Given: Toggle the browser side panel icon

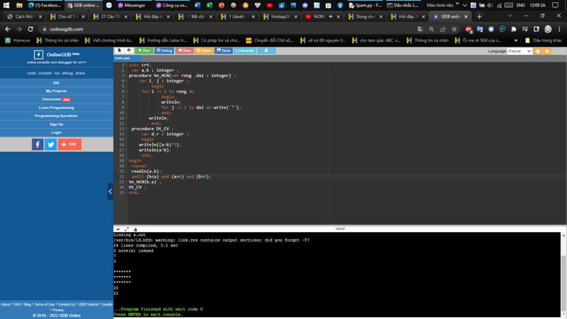Looking at the screenshot, I should coord(536,29).
